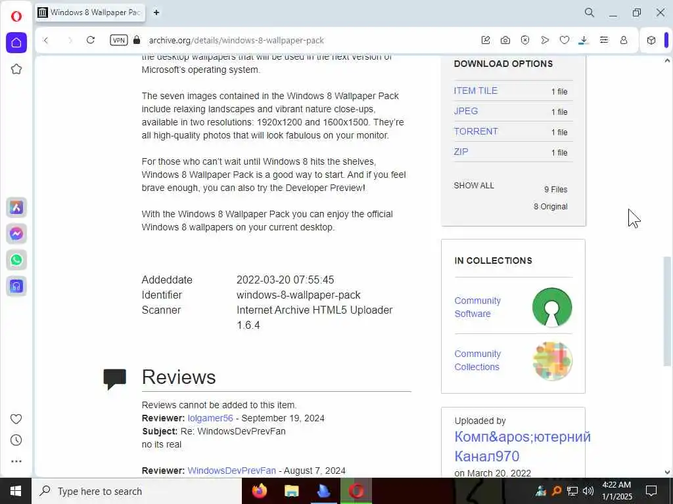Add page to bookmarks heart icon
Viewport: 673px width, 504px height.
(x=565, y=40)
